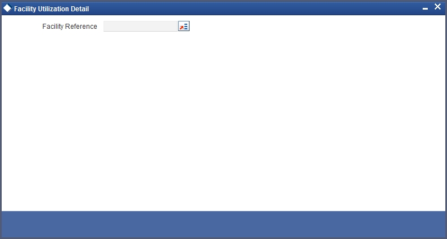
Task: Select the Facility Reference label text
Action: pyautogui.click(x=70, y=27)
